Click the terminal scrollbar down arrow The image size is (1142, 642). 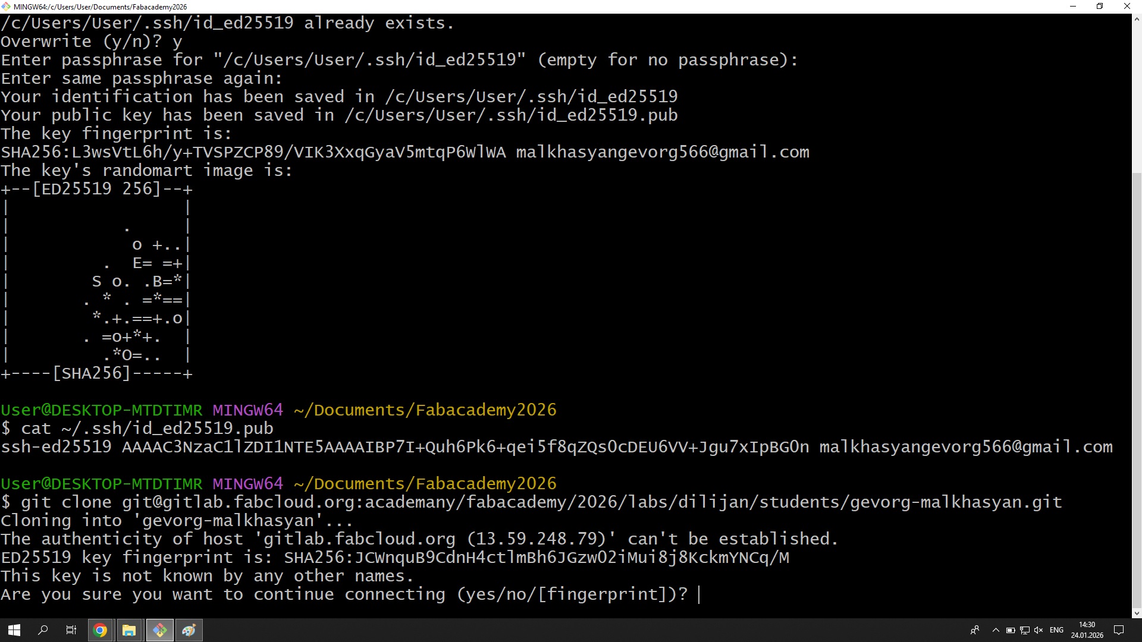[1137, 613]
